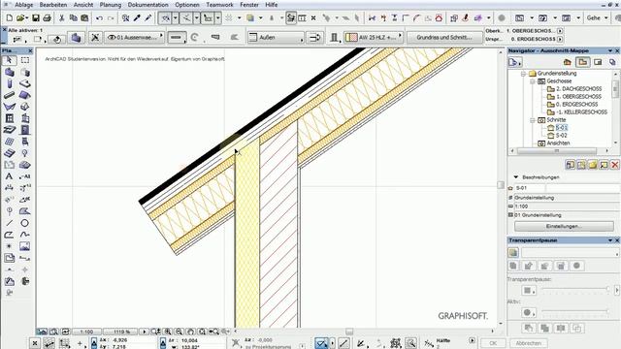621x349 pixels.
Task: Open the 01 Aussenwae... layer dropdown
Action: (135, 38)
